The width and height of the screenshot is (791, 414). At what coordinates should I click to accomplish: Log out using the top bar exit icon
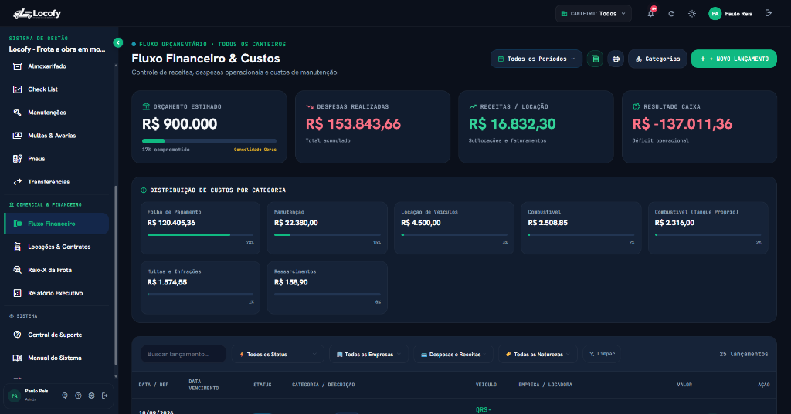click(x=769, y=13)
